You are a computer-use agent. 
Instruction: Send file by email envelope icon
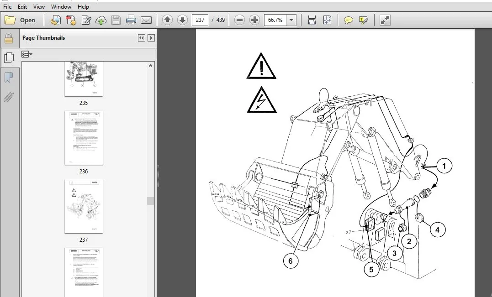(146, 20)
